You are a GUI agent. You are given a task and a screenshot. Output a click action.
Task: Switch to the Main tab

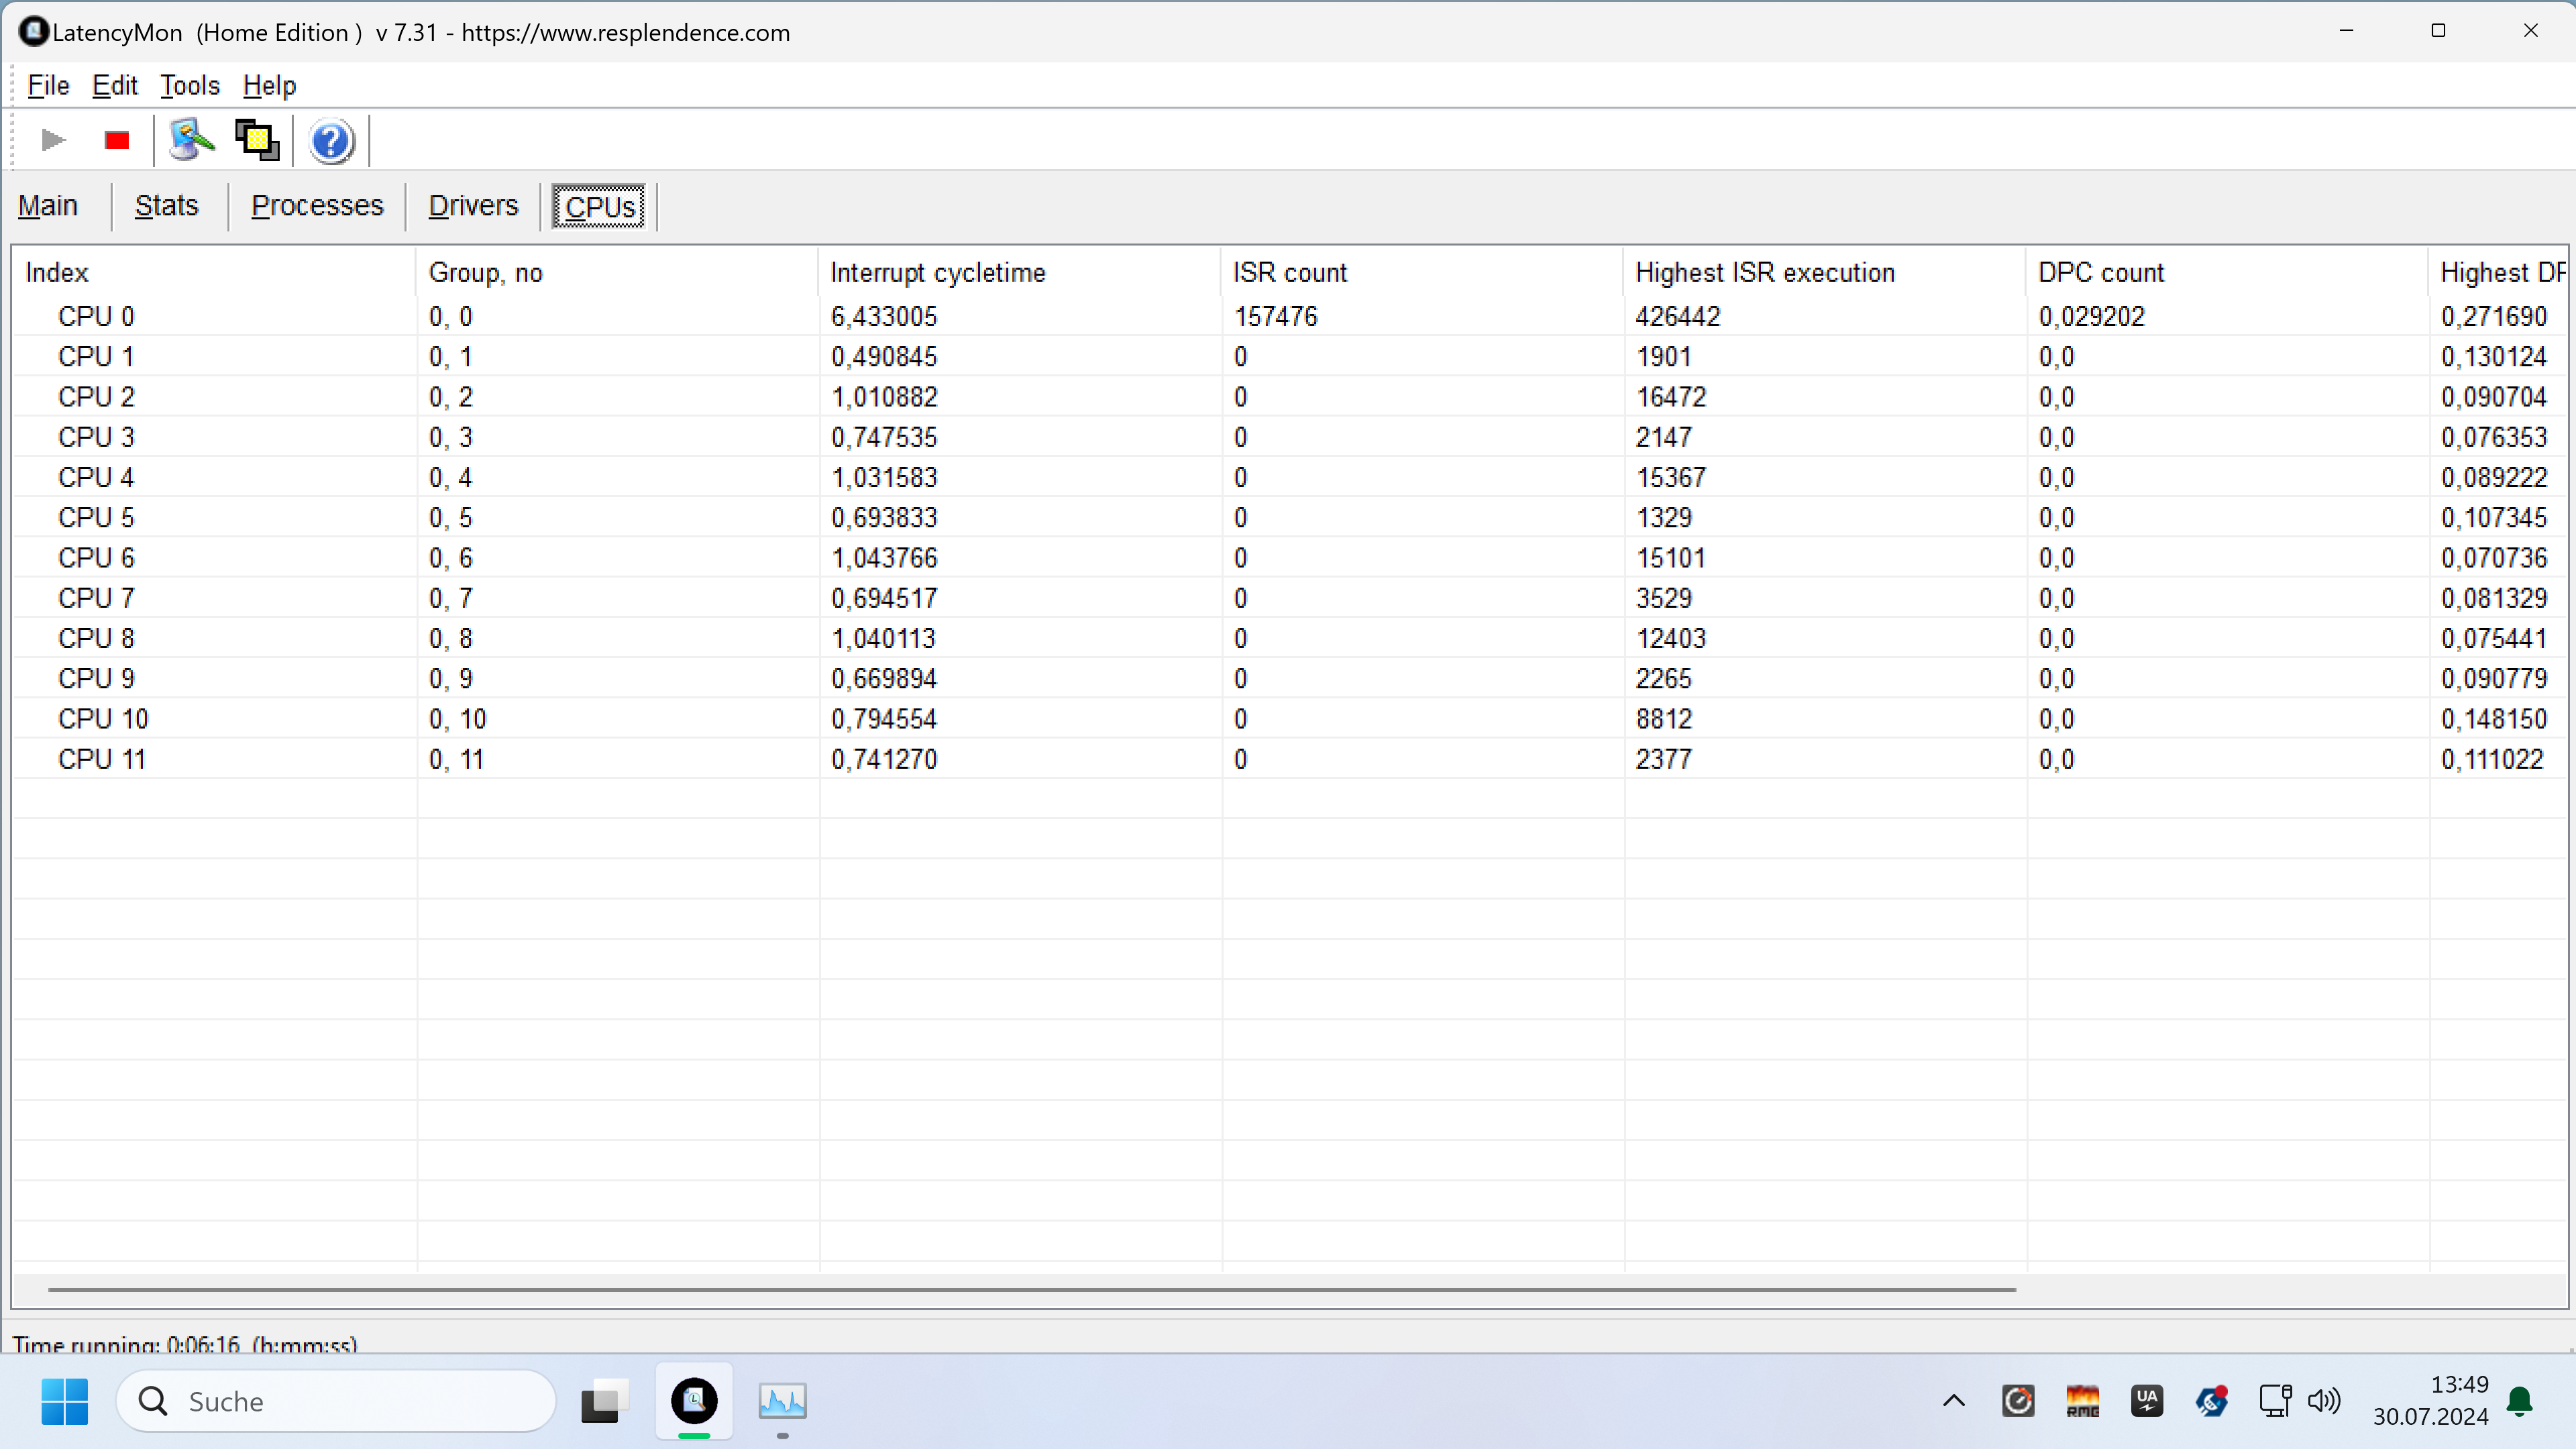47,206
